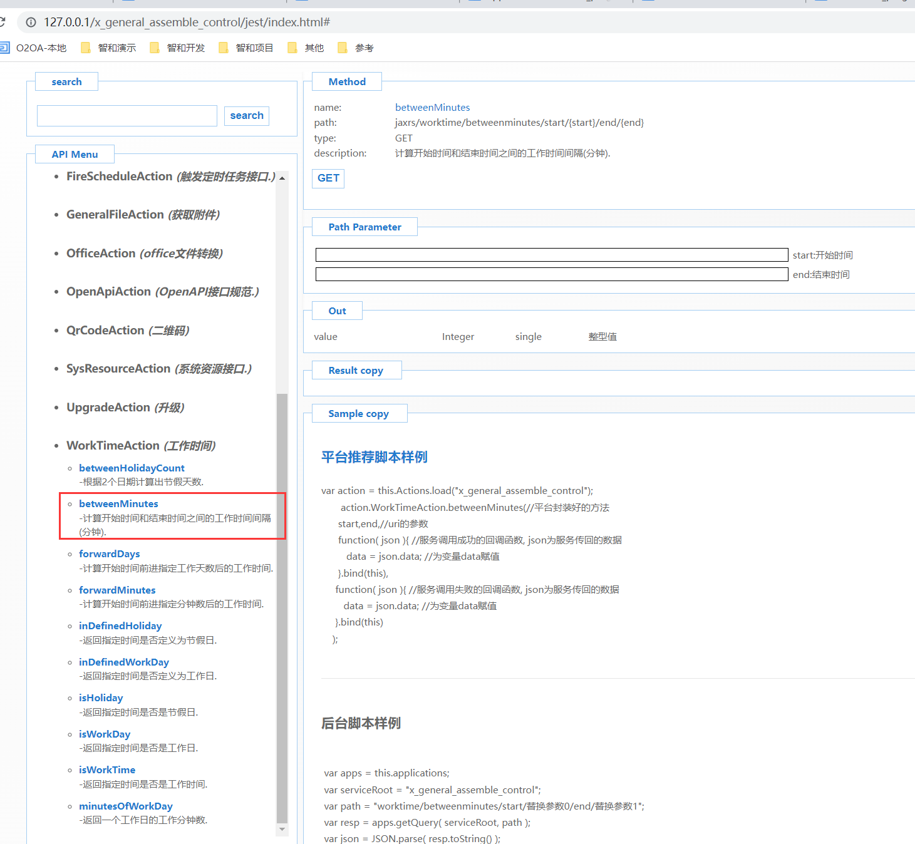Image resolution: width=915 pixels, height=844 pixels.
Task: Click the start path parameter field
Action: (552, 255)
